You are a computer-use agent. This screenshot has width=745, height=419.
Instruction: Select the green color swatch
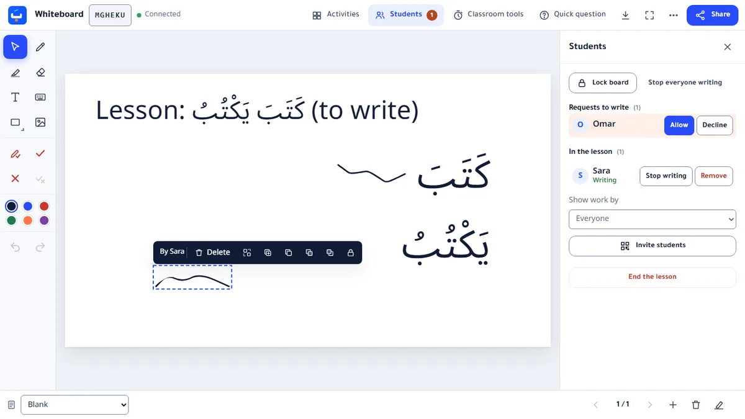(x=12, y=221)
